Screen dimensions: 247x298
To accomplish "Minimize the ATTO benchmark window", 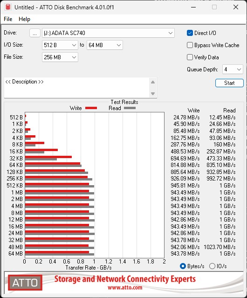I will [x=193, y=7].
